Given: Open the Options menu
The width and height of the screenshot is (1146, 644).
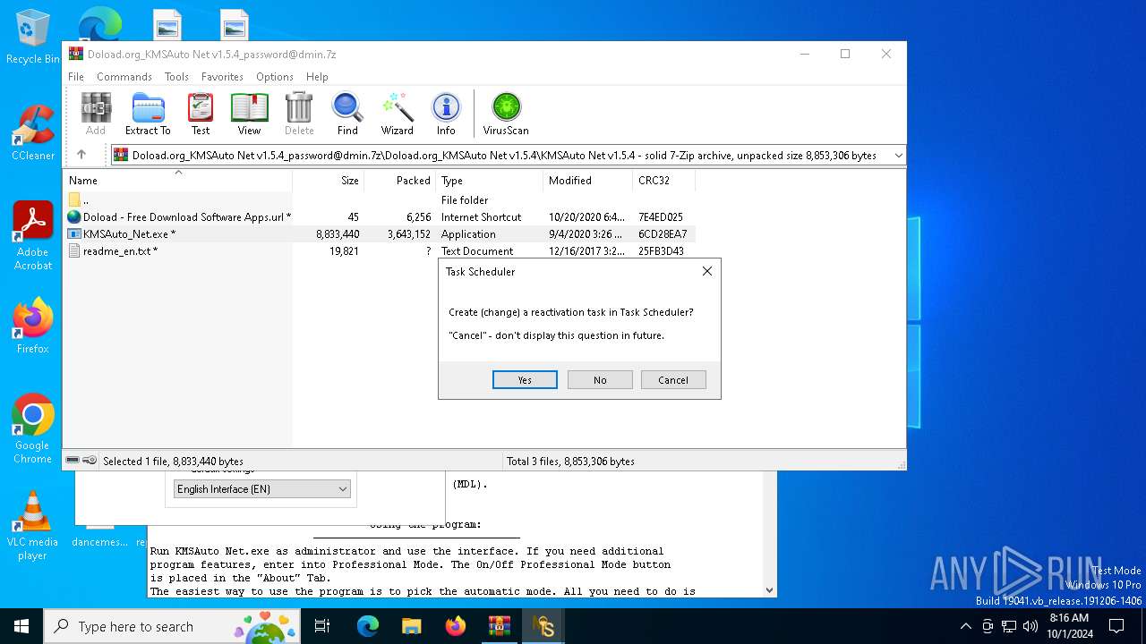Looking at the screenshot, I should (x=274, y=77).
